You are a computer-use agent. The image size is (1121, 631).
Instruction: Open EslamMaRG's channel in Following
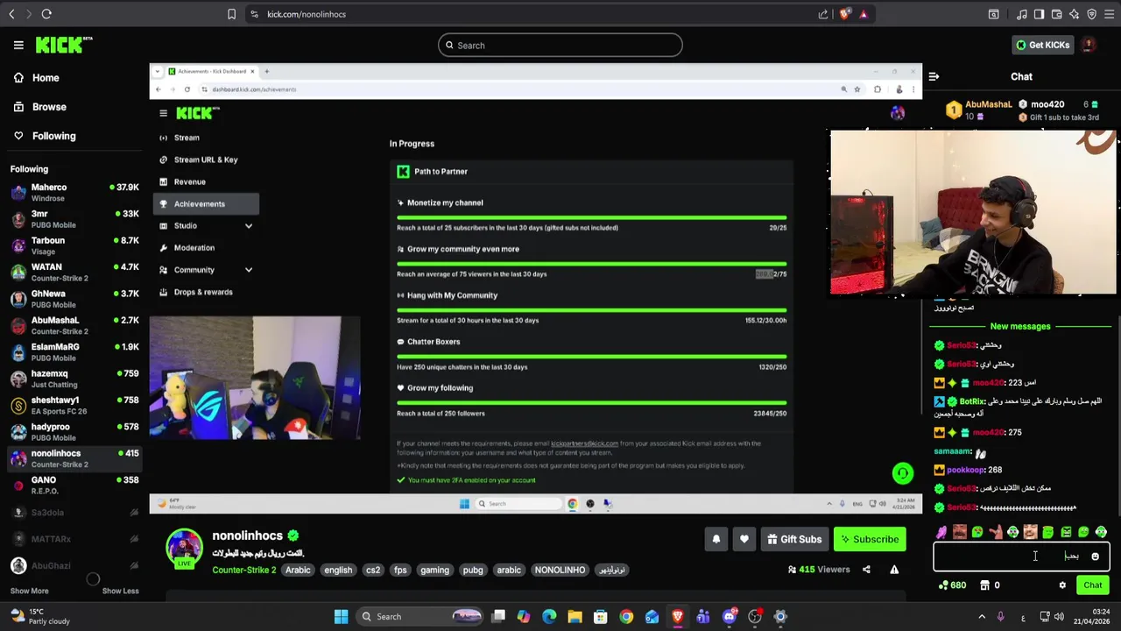(74, 351)
